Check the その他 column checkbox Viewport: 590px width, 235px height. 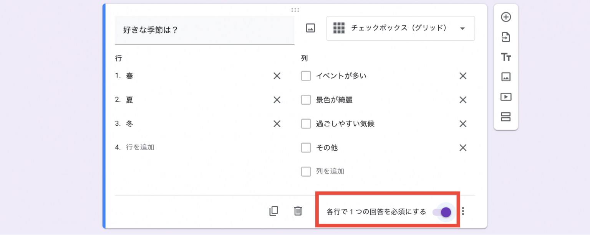306,148
